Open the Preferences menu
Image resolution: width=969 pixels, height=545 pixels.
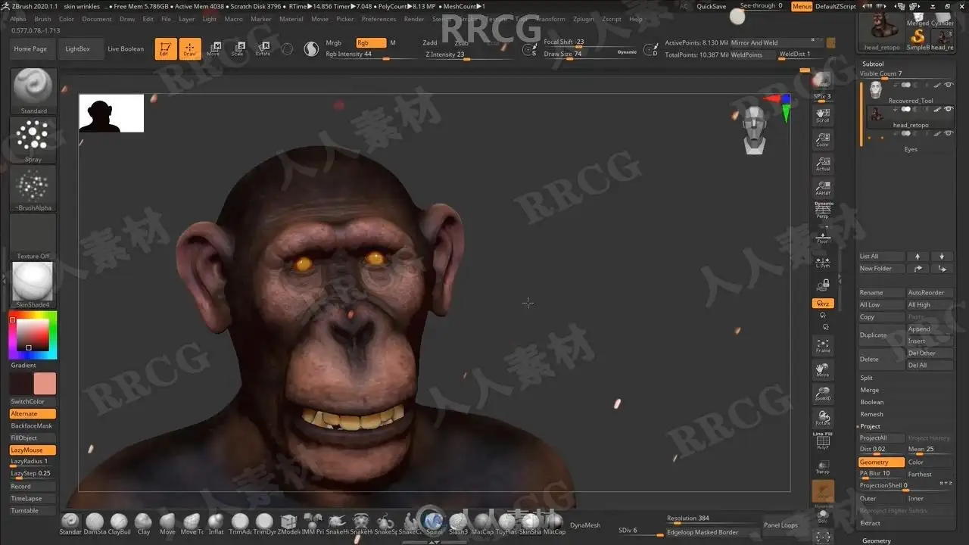[x=379, y=19]
